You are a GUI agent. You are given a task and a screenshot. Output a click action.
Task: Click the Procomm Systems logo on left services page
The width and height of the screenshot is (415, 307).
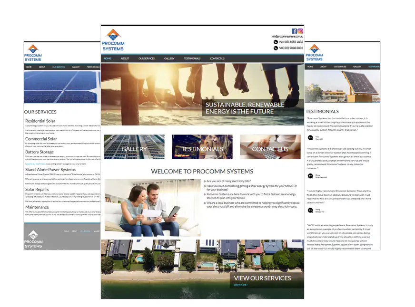coord(33,53)
